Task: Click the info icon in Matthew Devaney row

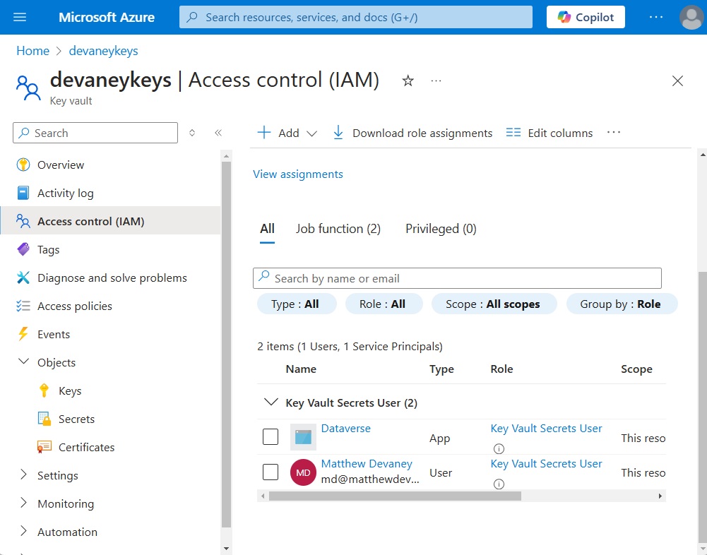Action: (499, 484)
